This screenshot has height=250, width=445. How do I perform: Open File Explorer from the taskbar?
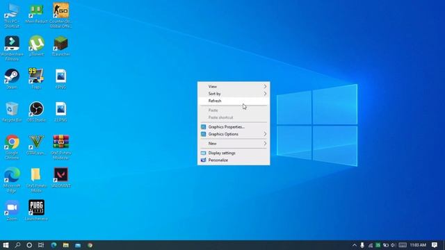click(66, 245)
